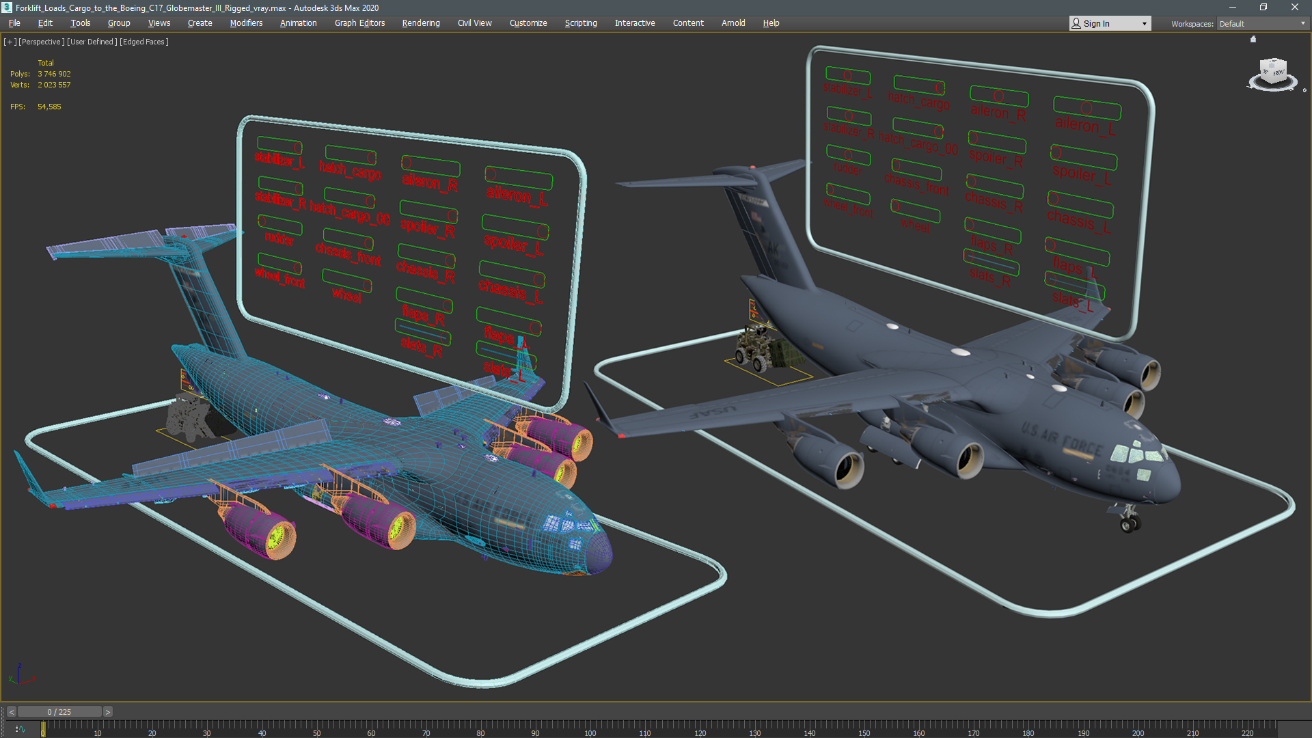Select aileron_R slider on the left wireframe board
The image size is (1312, 738).
pyautogui.click(x=430, y=166)
